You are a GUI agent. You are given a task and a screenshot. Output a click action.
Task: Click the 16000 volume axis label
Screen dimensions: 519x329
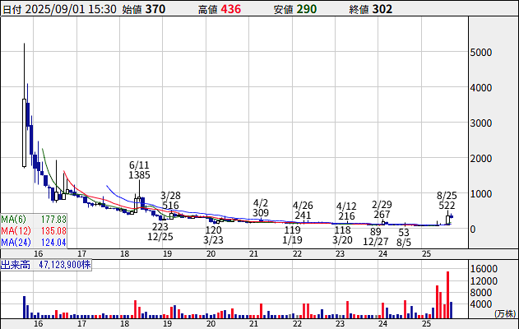484,269
